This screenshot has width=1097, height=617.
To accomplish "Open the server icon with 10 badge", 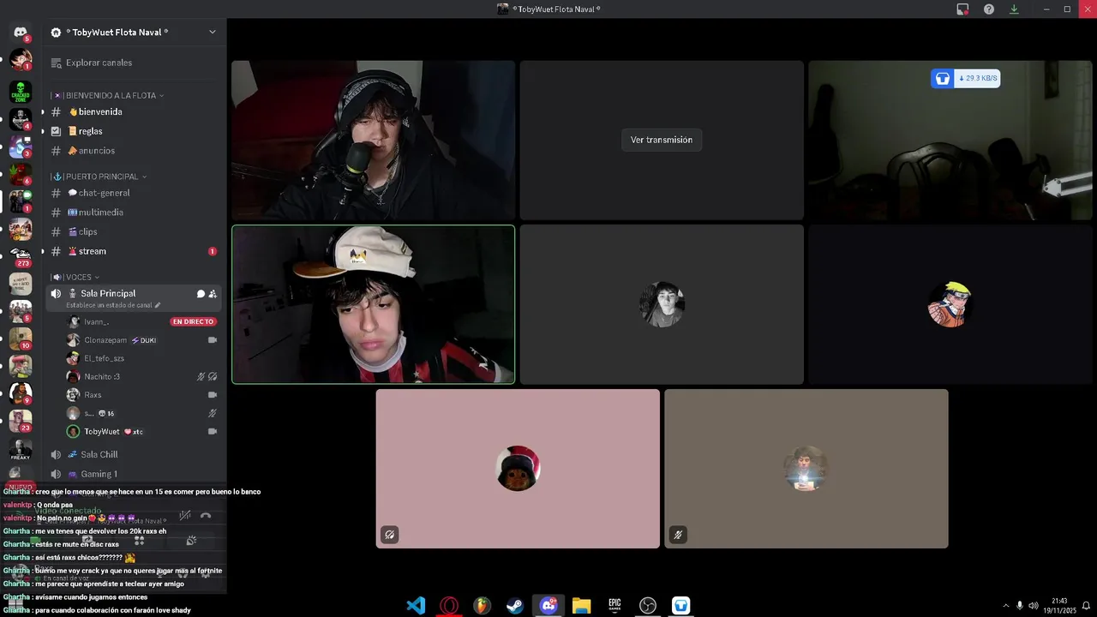I will coord(21,338).
